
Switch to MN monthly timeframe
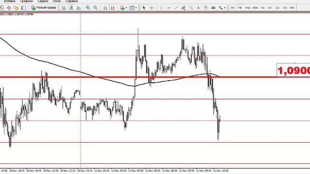click(x=292, y=8)
